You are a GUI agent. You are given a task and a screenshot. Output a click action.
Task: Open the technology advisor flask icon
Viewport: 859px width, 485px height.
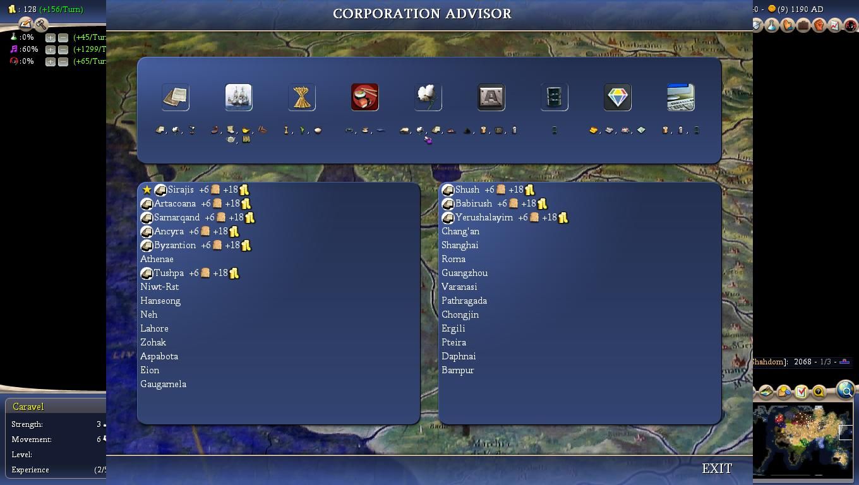[x=772, y=25]
